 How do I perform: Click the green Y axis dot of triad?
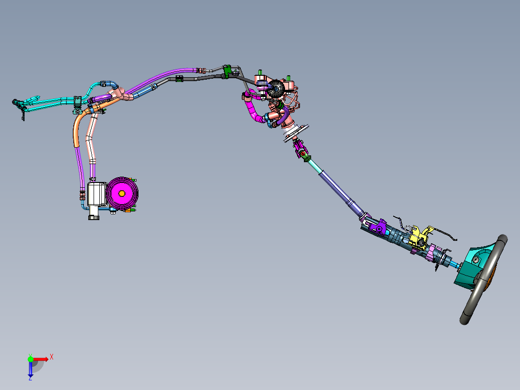point(30,359)
